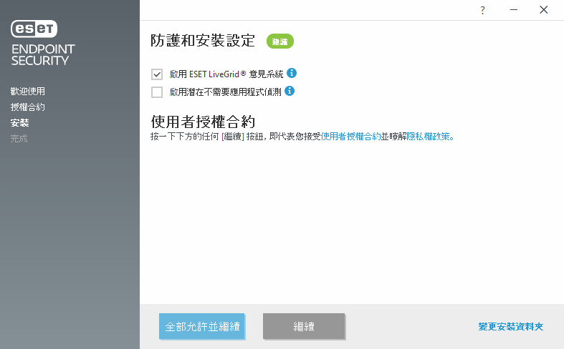Minimize the installer window

pos(514,10)
